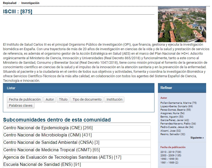Browse by Fecha de publicación button
212x168 pixels.
click(25, 100)
